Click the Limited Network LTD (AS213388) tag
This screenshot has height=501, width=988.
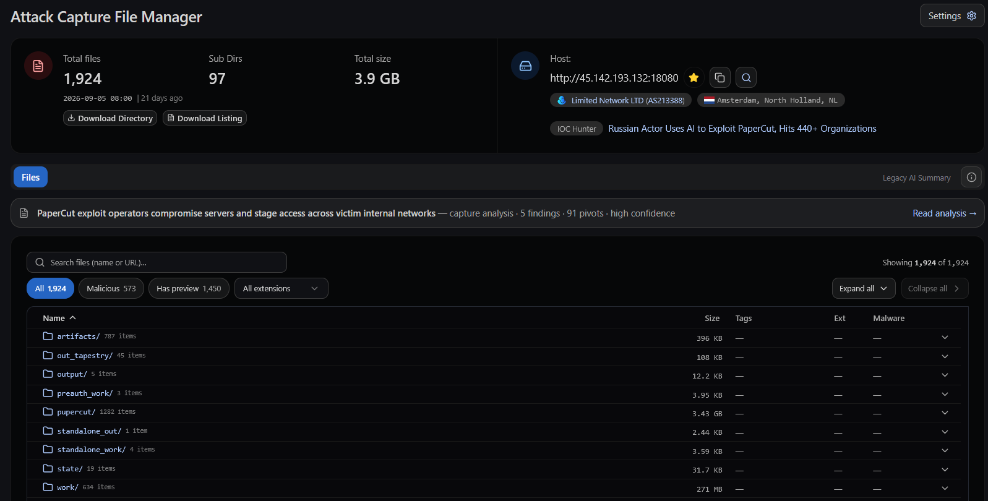[621, 100]
